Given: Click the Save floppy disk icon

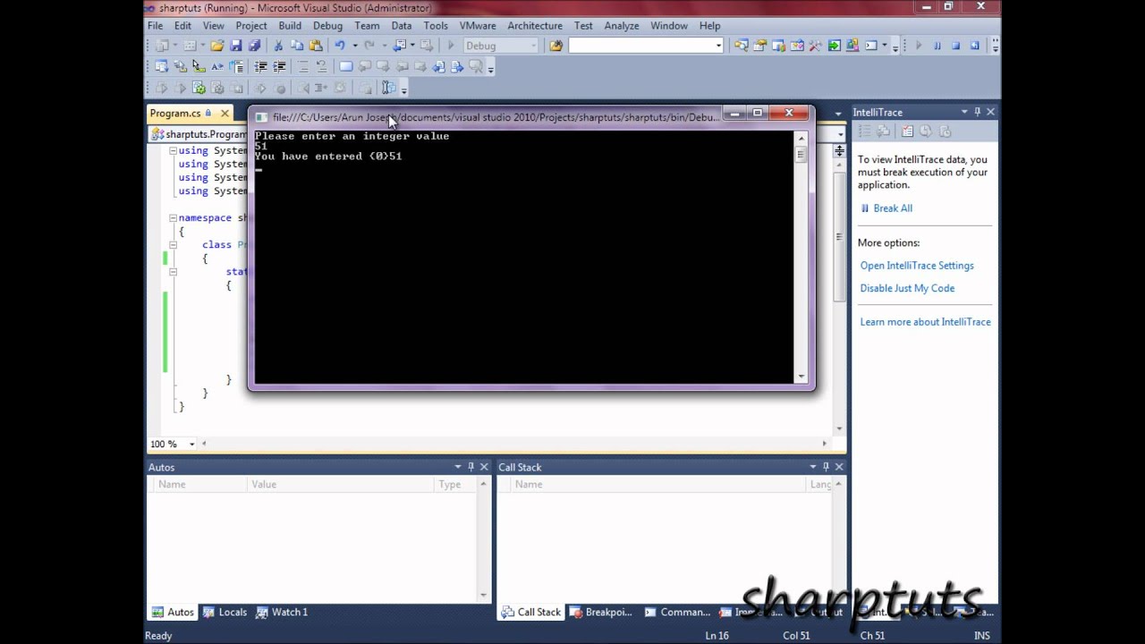Looking at the screenshot, I should pos(236,46).
